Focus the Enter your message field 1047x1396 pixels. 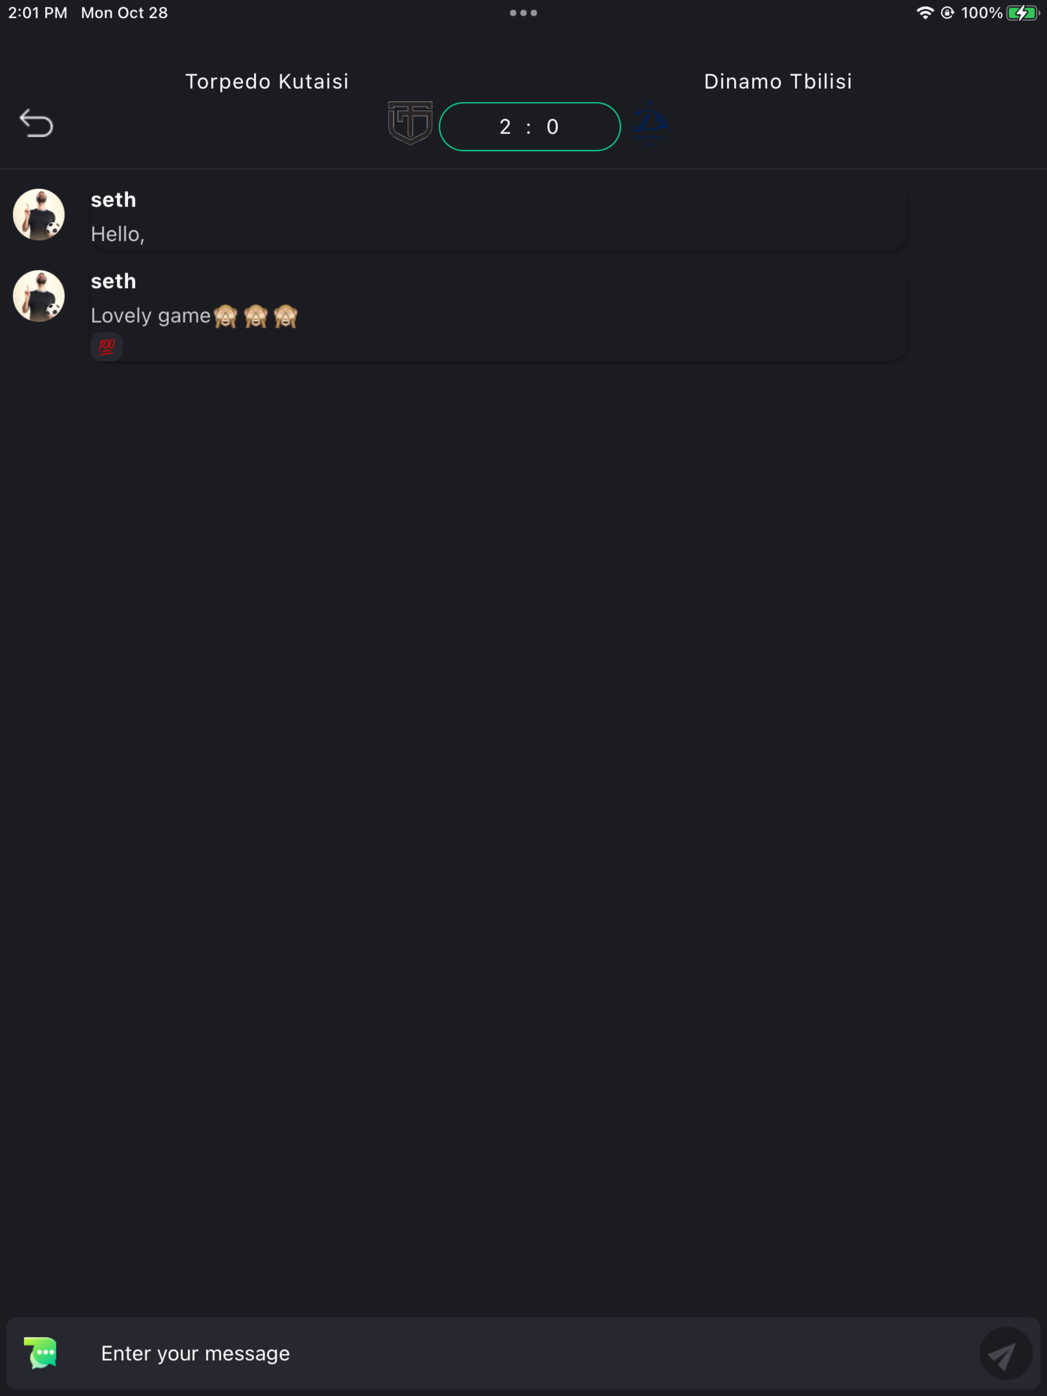coord(523,1353)
